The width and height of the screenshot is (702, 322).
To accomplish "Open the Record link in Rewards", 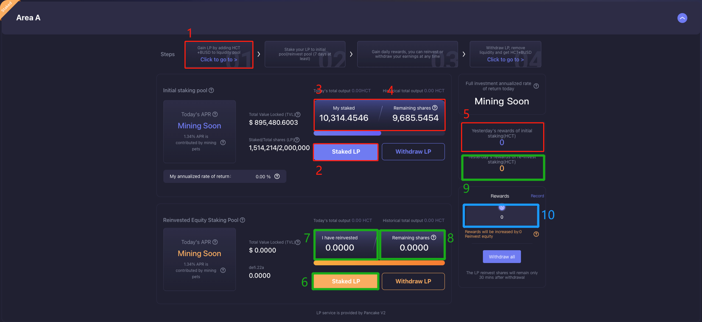I will [537, 196].
